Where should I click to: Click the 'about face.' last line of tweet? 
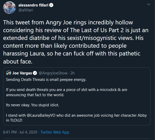pyautogui.click(x=18, y=61)
